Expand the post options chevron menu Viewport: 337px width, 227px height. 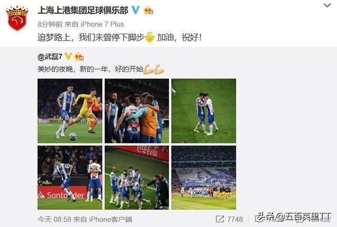pyautogui.click(x=327, y=5)
